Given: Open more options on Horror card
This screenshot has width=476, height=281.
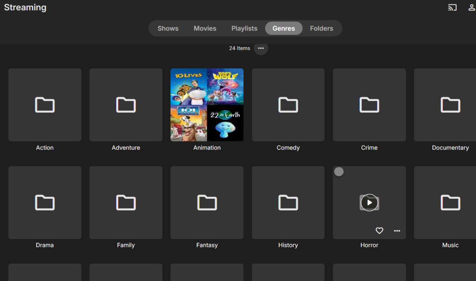Looking at the screenshot, I should (397, 231).
